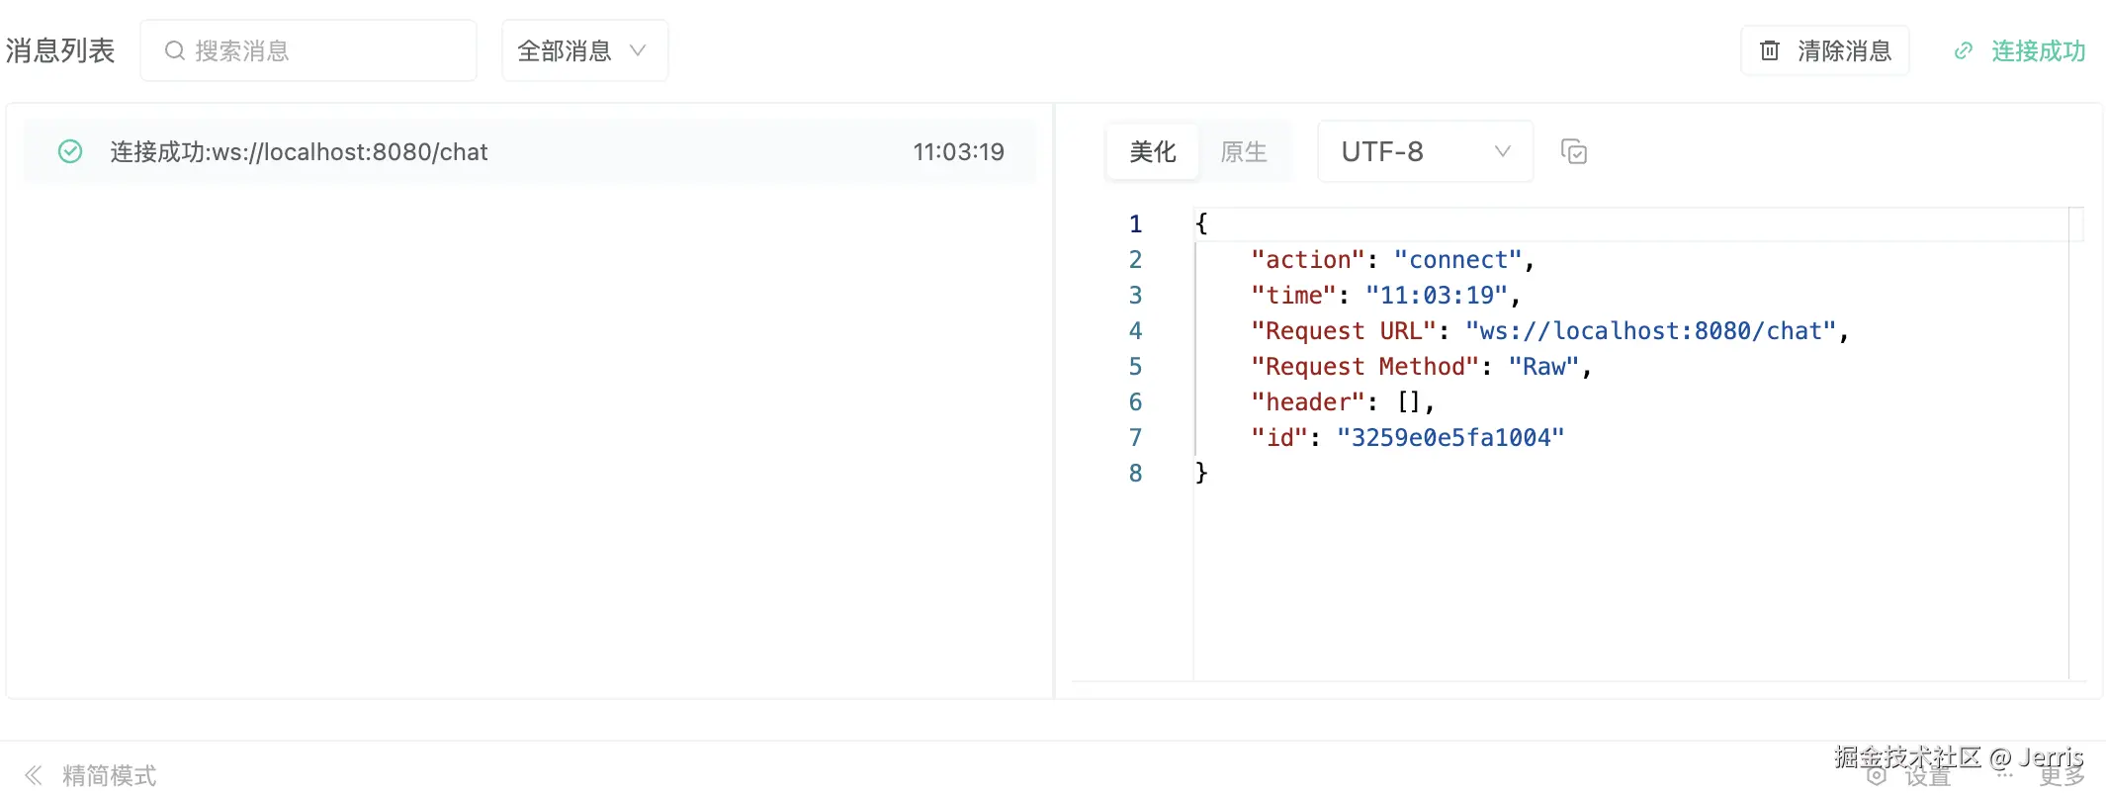The image size is (2106, 793).
Task: Click the green 连接成功 status text
Action: click(x=2038, y=50)
